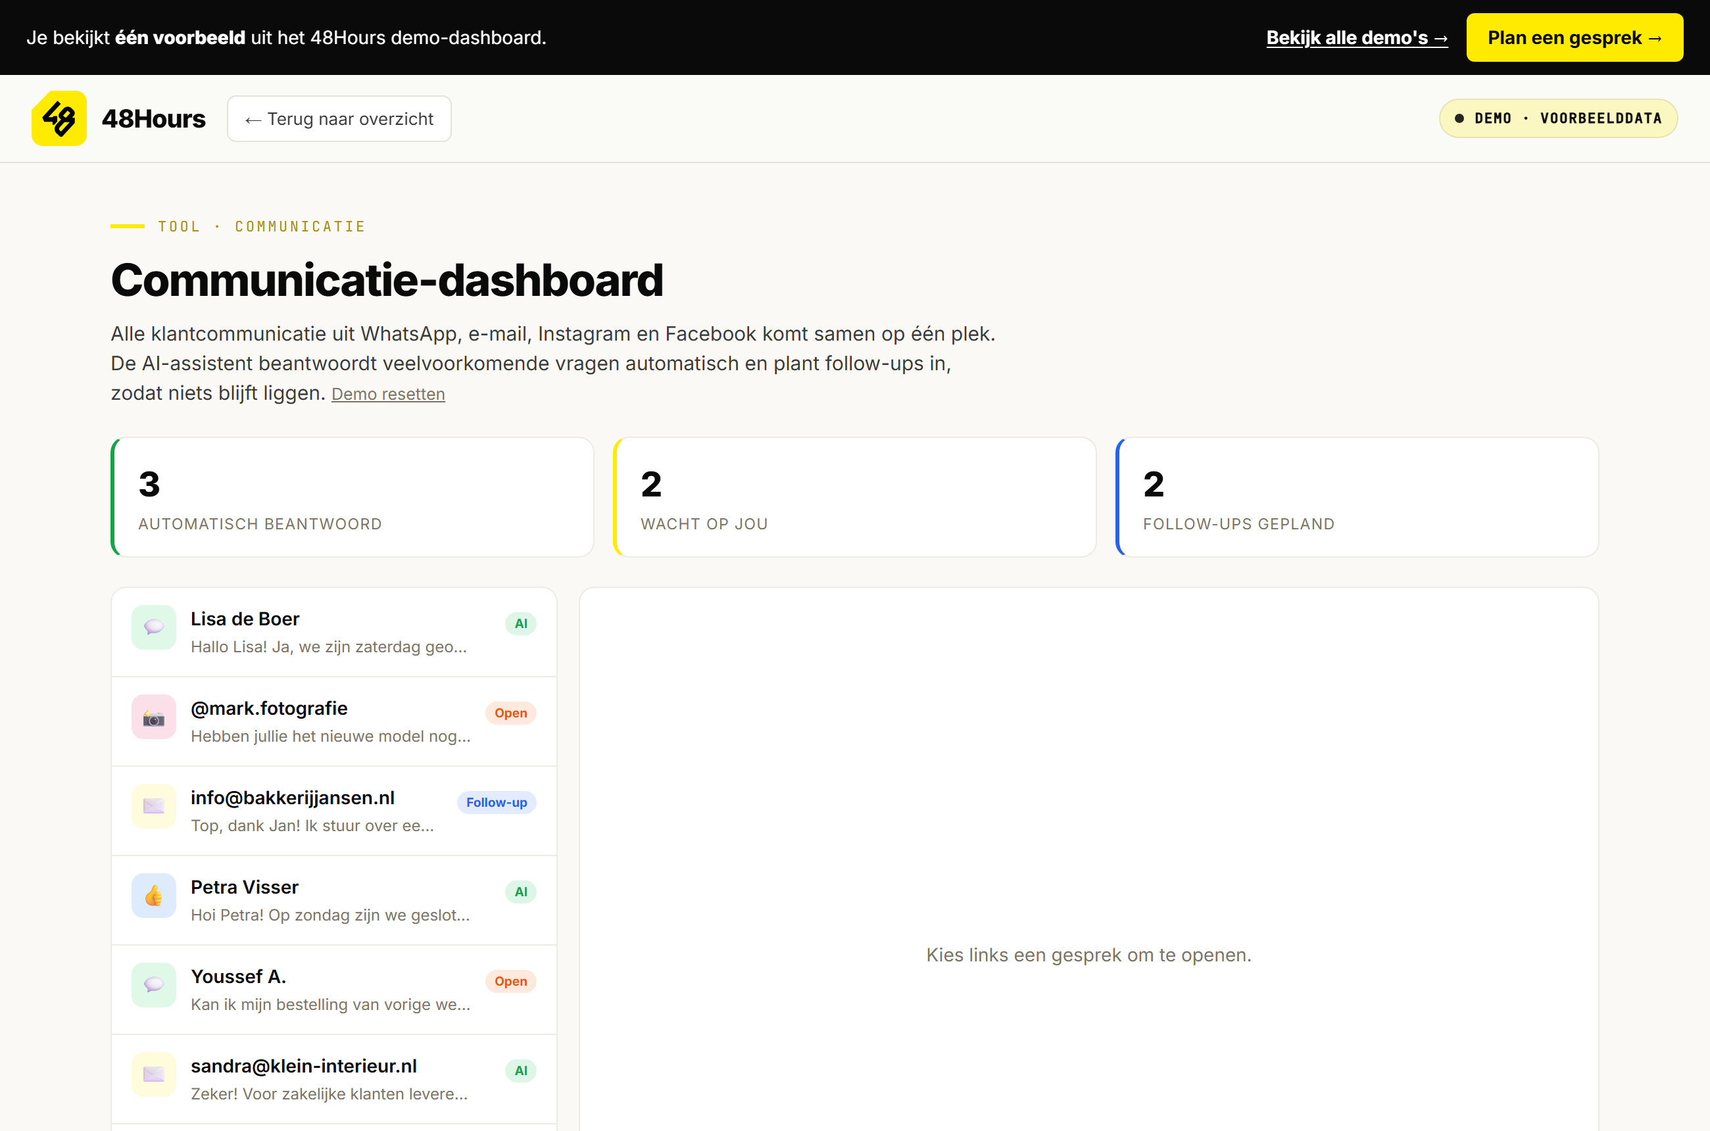The image size is (1710, 1131).
Task: Open the Bekijk alle demo's link
Action: point(1357,37)
